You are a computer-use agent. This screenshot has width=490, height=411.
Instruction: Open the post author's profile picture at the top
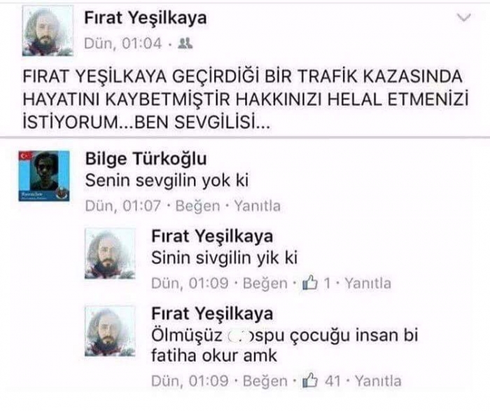click(x=48, y=31)
